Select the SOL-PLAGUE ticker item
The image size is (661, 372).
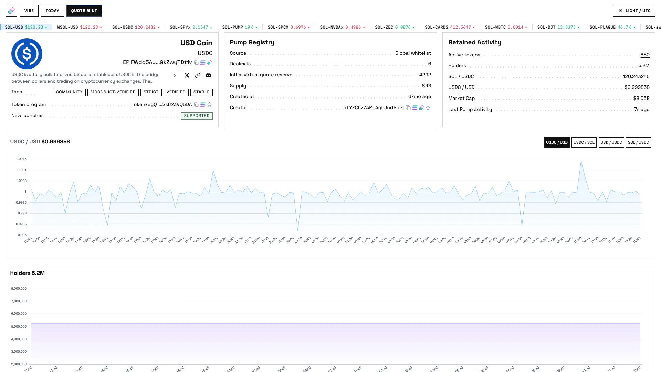613,27
